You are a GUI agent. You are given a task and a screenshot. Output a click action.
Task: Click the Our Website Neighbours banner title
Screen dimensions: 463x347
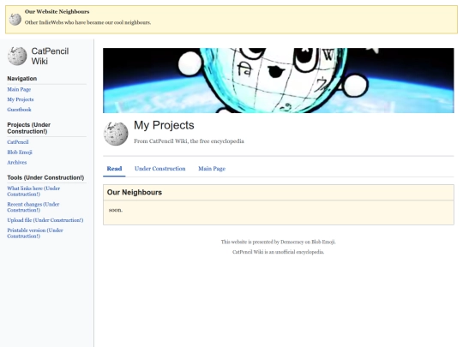pos(57,12)
